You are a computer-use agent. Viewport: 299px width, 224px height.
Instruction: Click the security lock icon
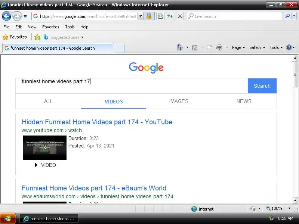(x=149, y=16)
